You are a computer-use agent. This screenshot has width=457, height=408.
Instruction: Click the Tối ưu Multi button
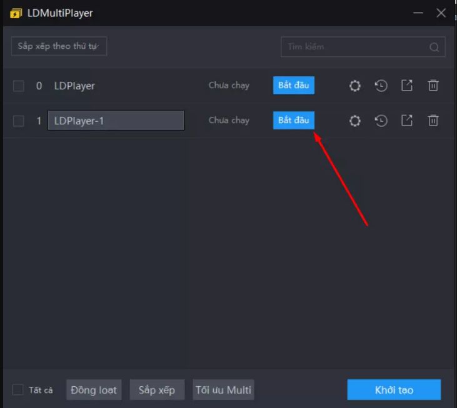tap(223, 390)
